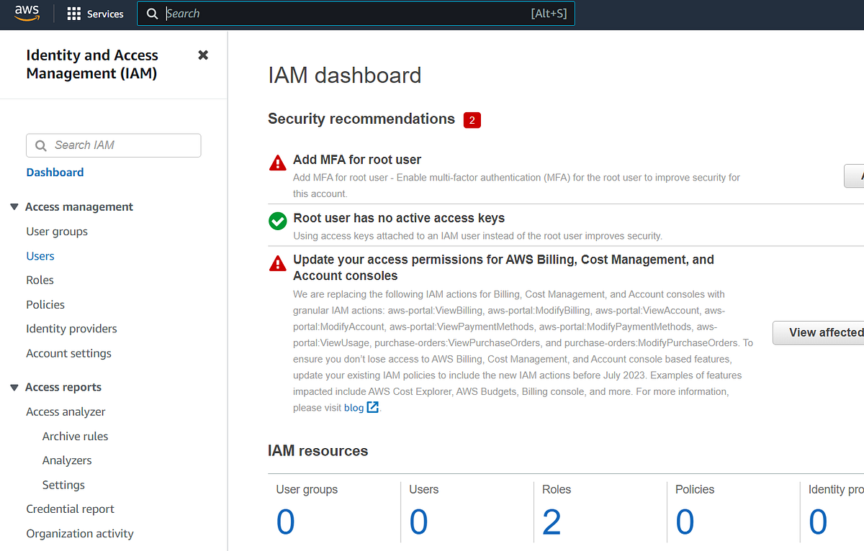864x551 pixels.
Task: Collapse the Access management section
Action: point(14,206)
